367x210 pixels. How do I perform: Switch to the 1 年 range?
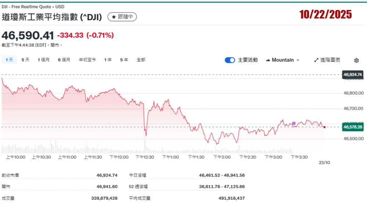(108, 60)
